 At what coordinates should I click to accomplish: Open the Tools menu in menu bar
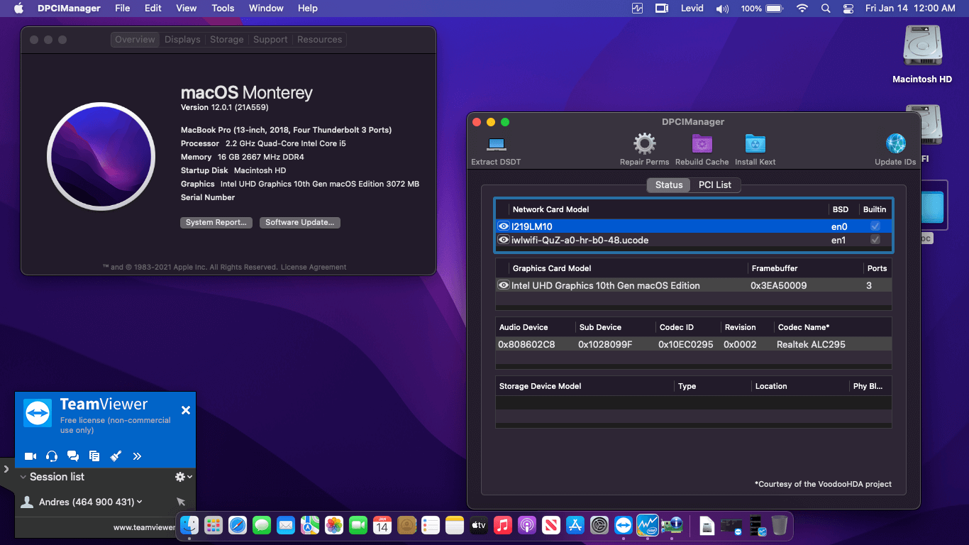[223, 9]
